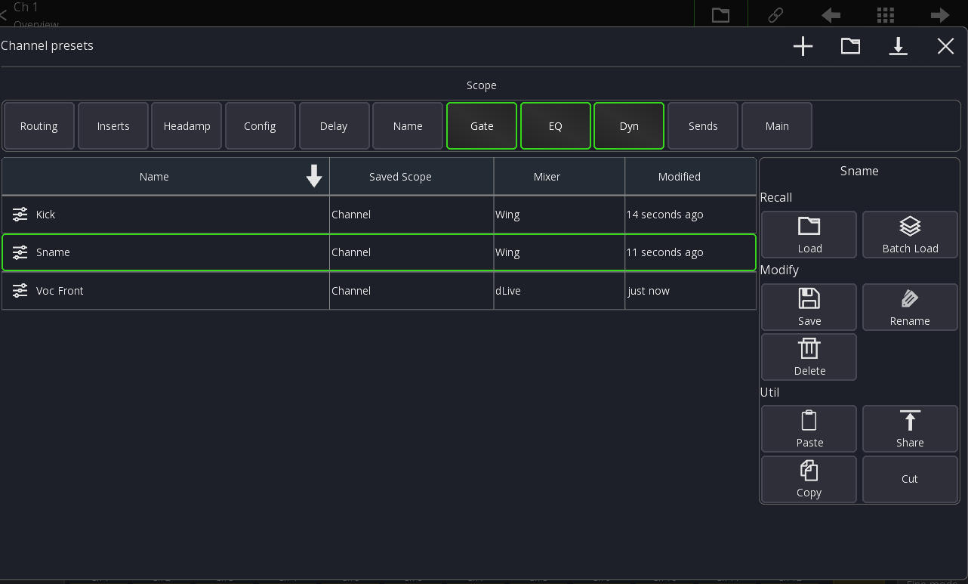Sort presets by Modified column
This screenshot has width=968, height=584.
click(x=679, y=177)
